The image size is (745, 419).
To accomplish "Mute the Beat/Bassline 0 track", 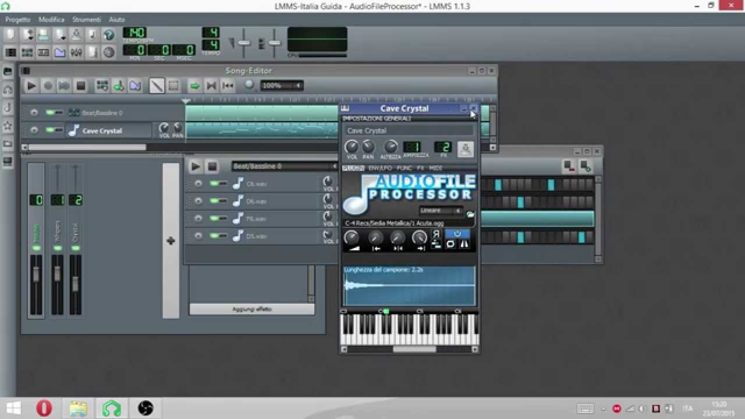I will point(51,112).
